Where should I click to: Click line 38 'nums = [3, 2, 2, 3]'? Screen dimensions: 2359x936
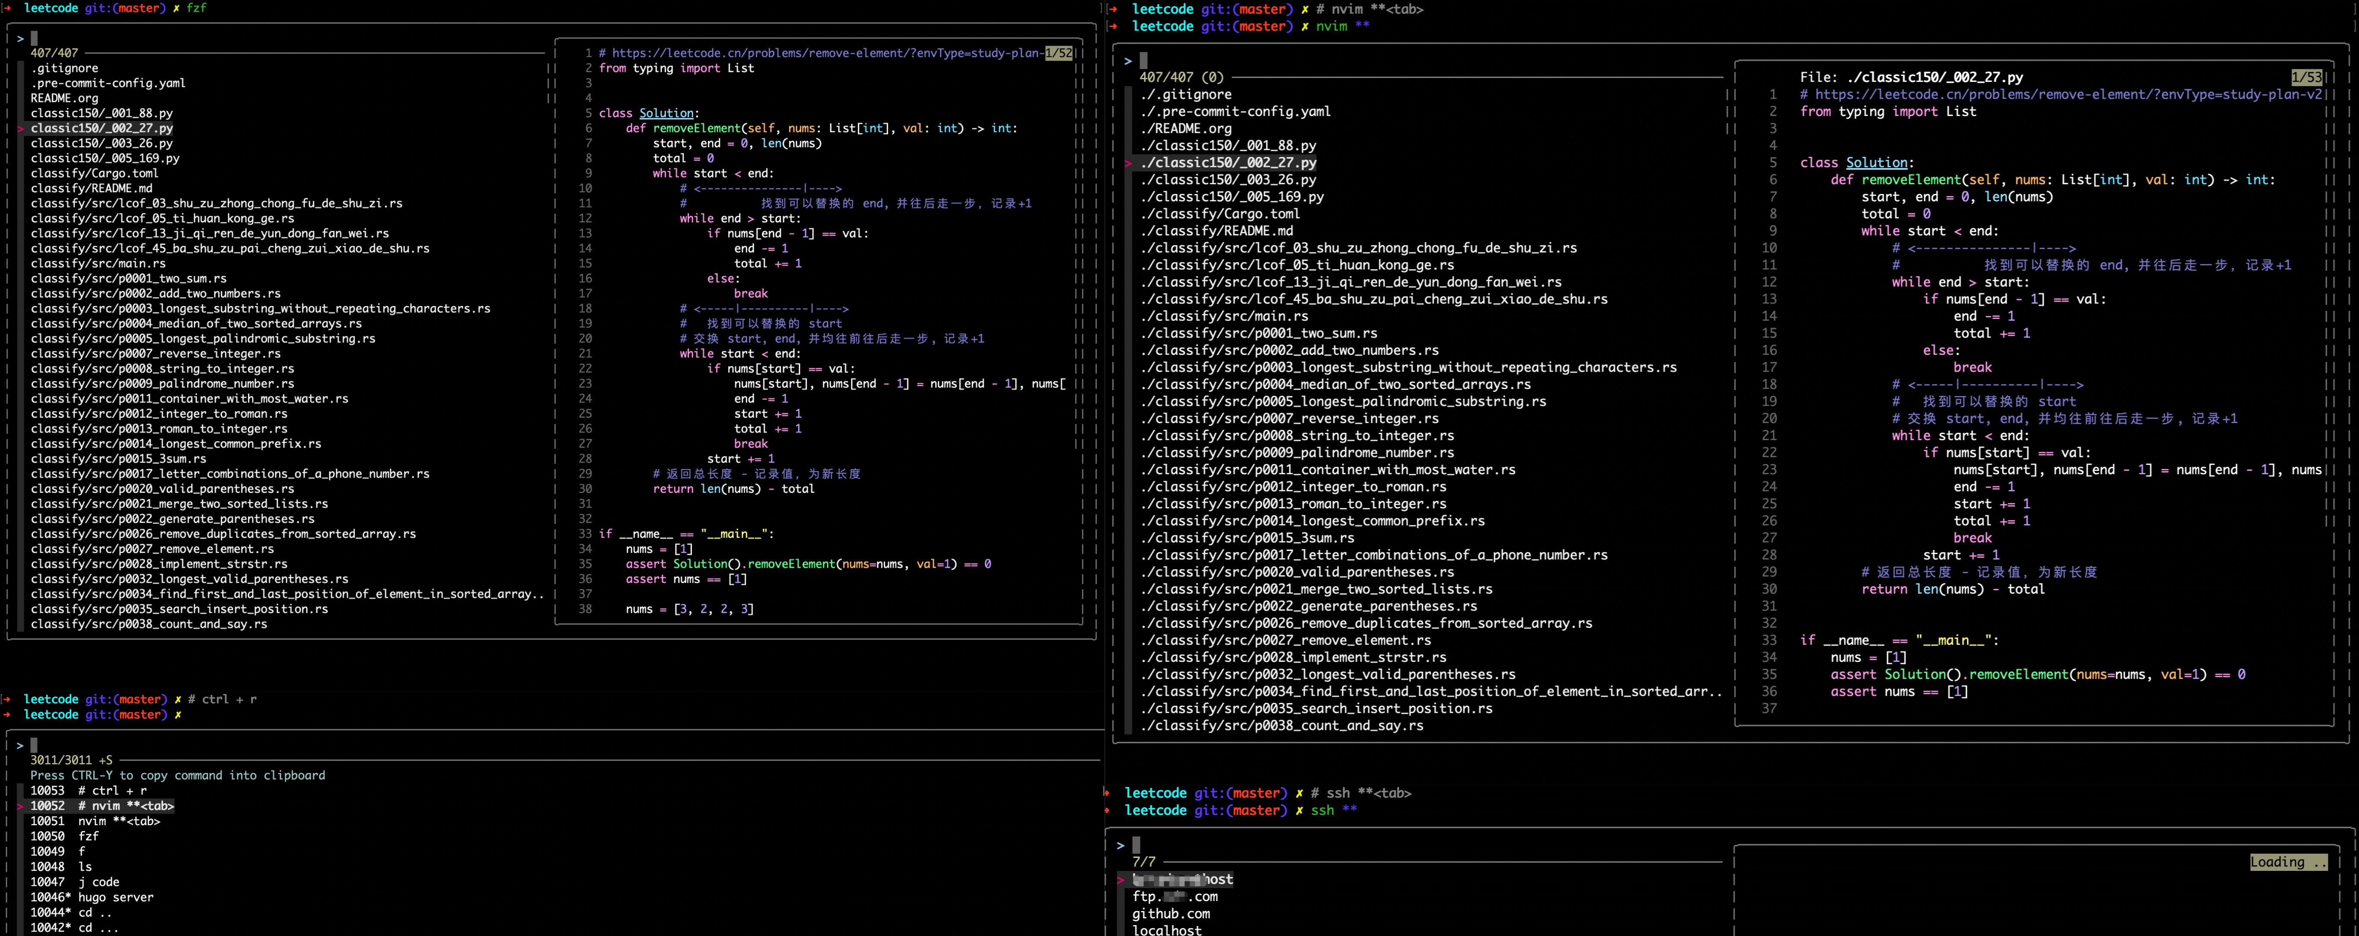tap(690, 608)
